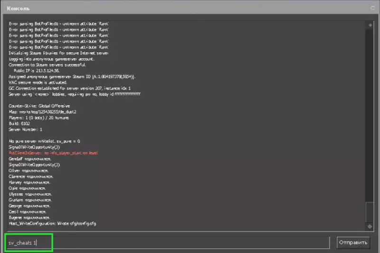Click the 'VAC secure mode is activated' line
The height and width of the screenshot is (253, 380).
tap(38, 83)
